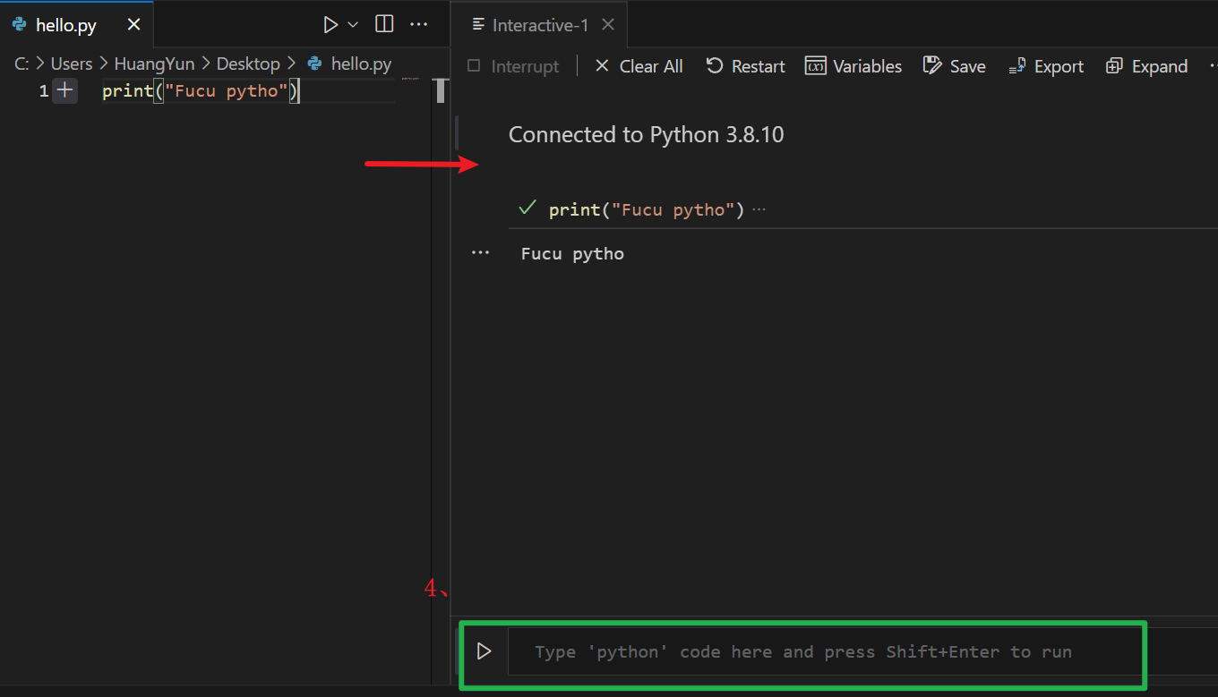Restart the Python kernel
Image resolution: width=1218 pixels, height=697 pixels.
tap(745, 66)
